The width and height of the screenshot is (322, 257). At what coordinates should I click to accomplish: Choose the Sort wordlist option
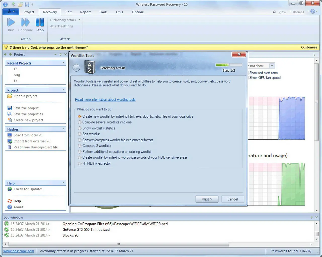point(79,134)
